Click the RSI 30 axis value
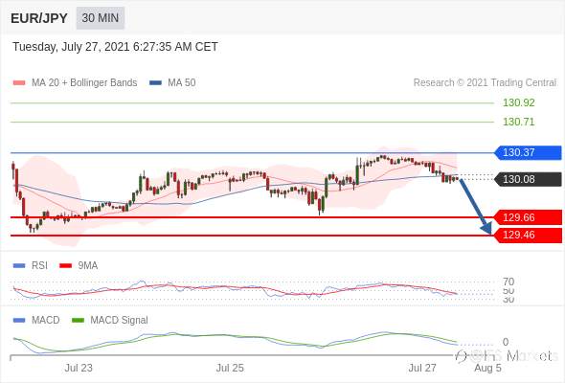Viewport: 565px width, 383px height. click(508, 300)
